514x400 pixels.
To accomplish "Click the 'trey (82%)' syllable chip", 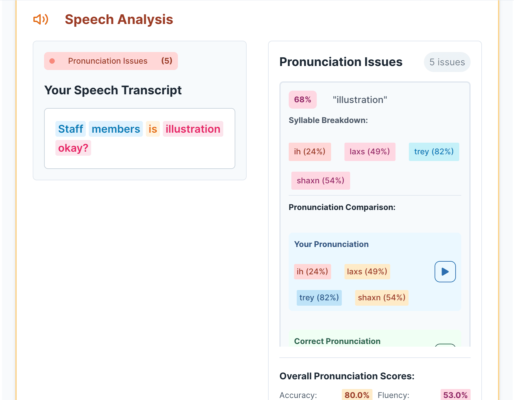I will pyautogui.click(x=434, y=152).
